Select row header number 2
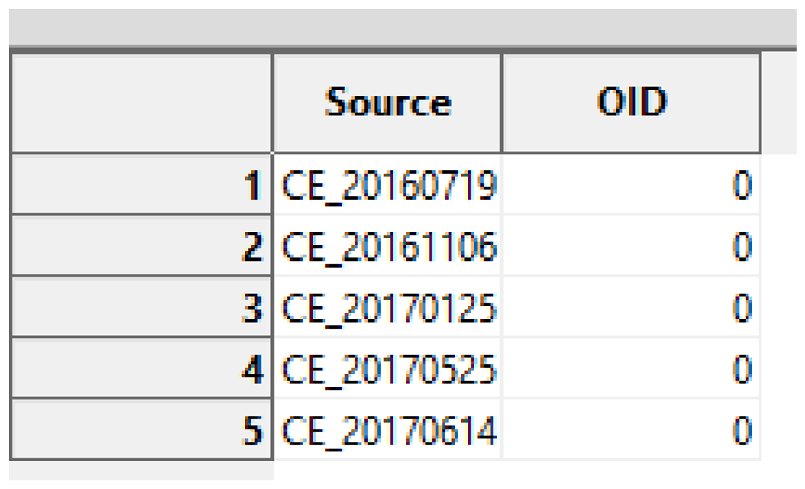 point(141,247)
